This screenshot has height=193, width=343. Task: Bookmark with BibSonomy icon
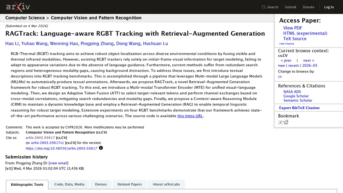pos(280,122)
